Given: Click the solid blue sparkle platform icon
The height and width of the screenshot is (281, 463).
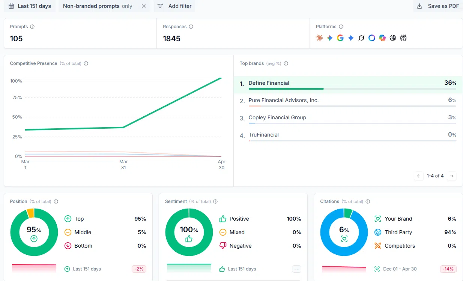Looking at the screenshot, I should pos(351,38).
